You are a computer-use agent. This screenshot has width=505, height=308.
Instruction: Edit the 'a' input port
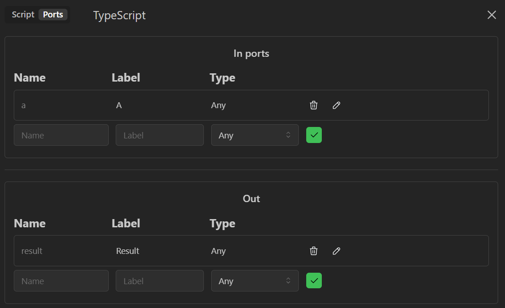coord(337,105)
